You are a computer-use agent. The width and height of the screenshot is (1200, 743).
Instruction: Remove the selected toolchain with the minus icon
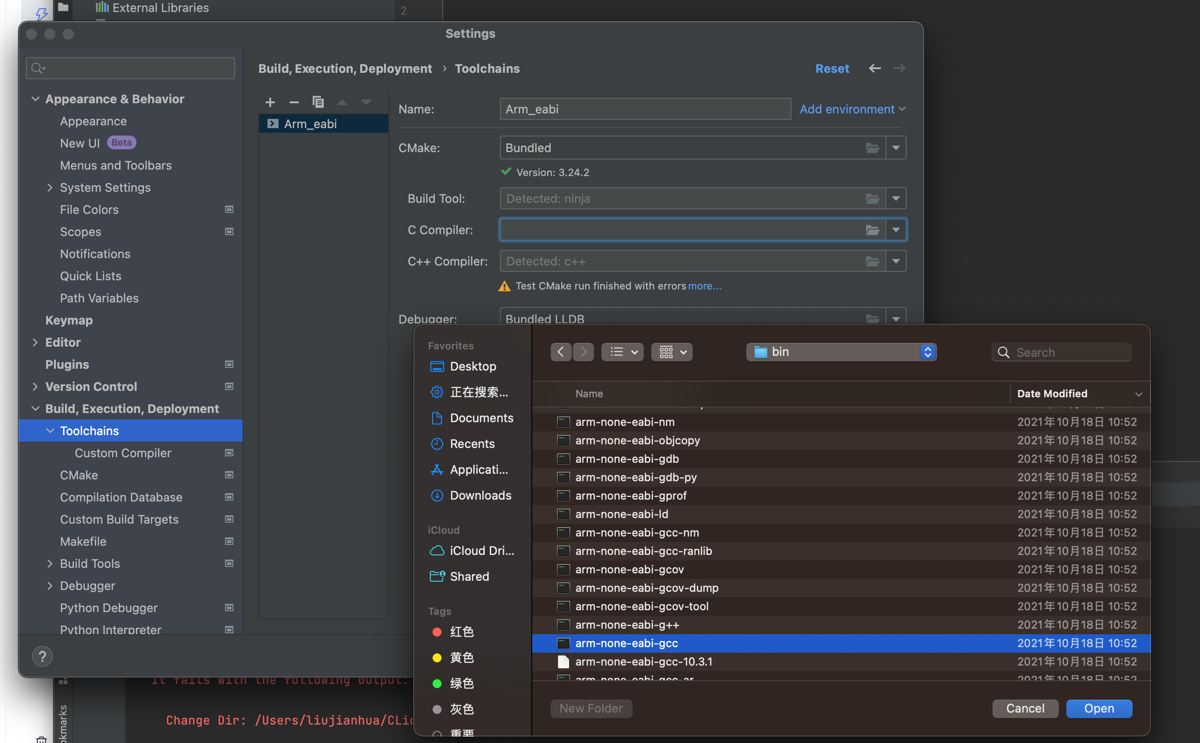(294, 102)
